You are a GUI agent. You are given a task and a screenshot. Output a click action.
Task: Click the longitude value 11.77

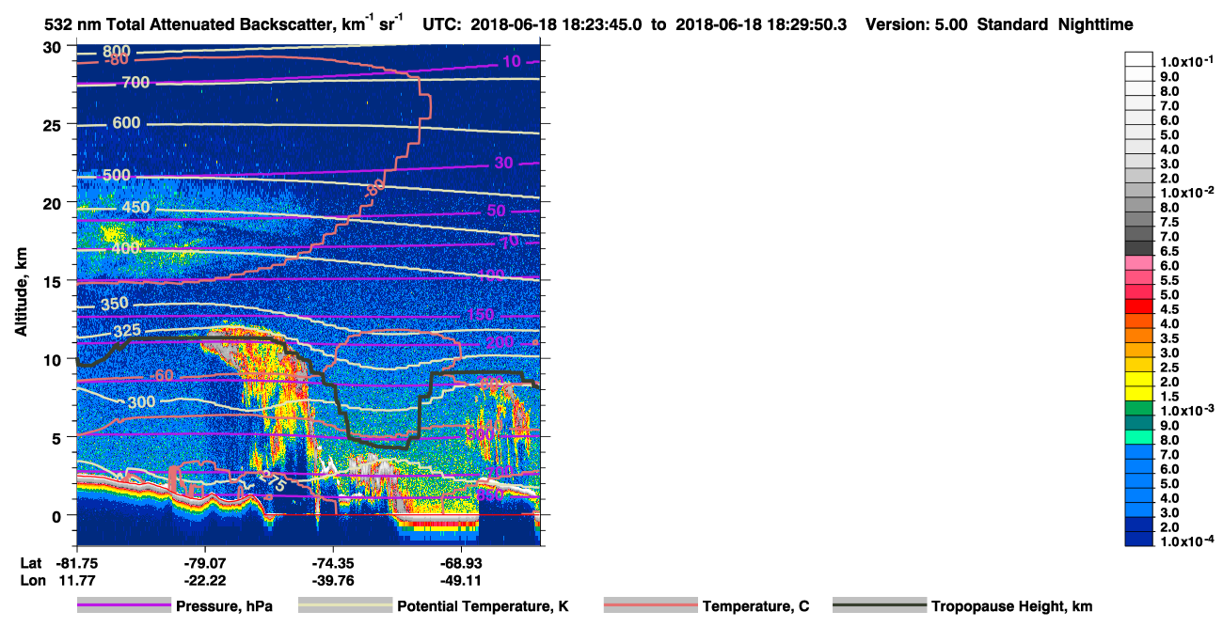click(76, 580)
